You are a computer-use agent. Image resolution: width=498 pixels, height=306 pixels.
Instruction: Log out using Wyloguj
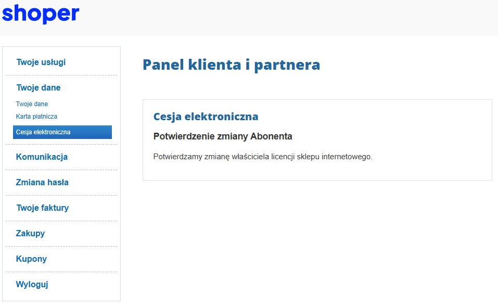pyautogui.click(x=32, y=285)
